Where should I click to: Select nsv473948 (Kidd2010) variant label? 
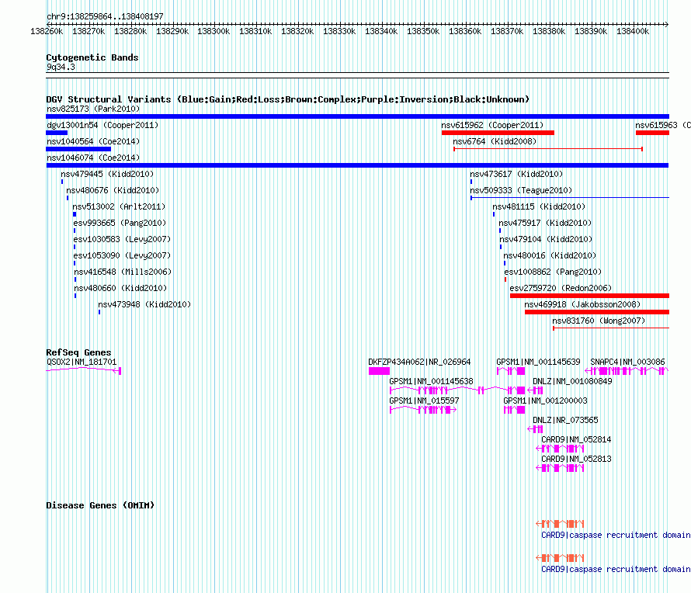click(144, 304)
